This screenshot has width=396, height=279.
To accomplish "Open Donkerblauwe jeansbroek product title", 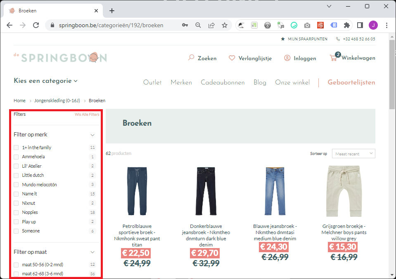I will click(206, 235).
